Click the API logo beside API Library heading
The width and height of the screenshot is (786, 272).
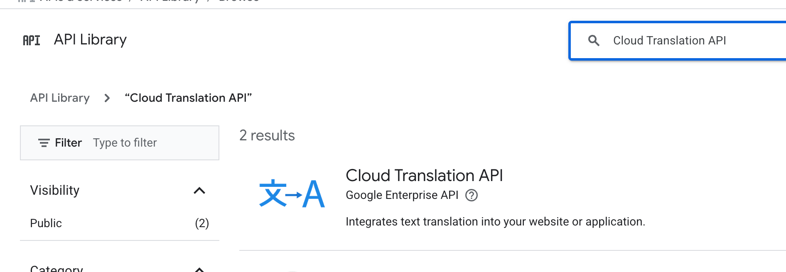[32, 40]
